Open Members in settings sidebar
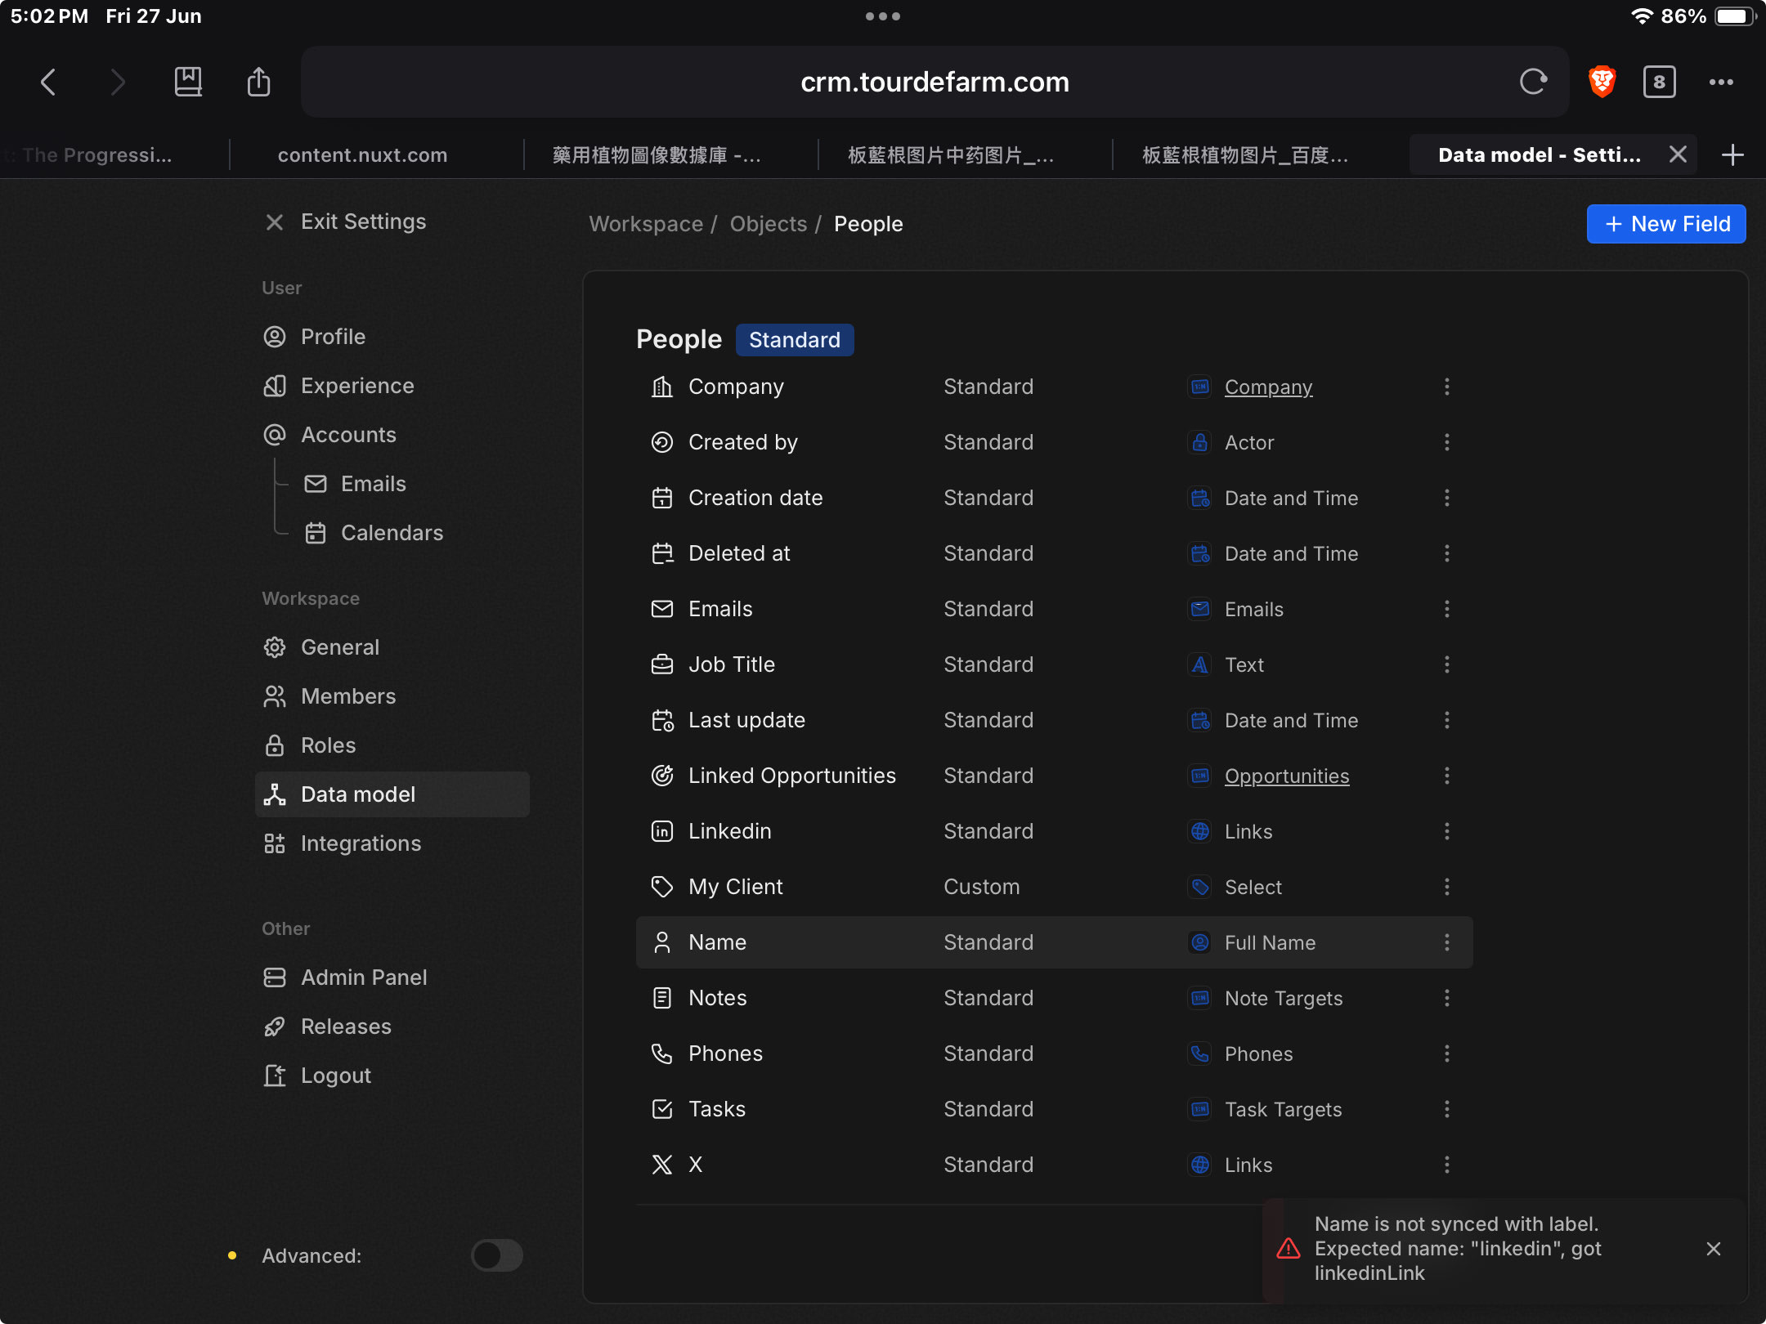This screenshot has height=1324, width=1766. pyautogui.click(x=347, y=696)
